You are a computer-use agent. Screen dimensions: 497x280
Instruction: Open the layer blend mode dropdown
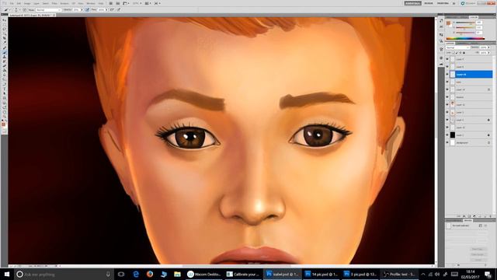(x=457, y=47)
